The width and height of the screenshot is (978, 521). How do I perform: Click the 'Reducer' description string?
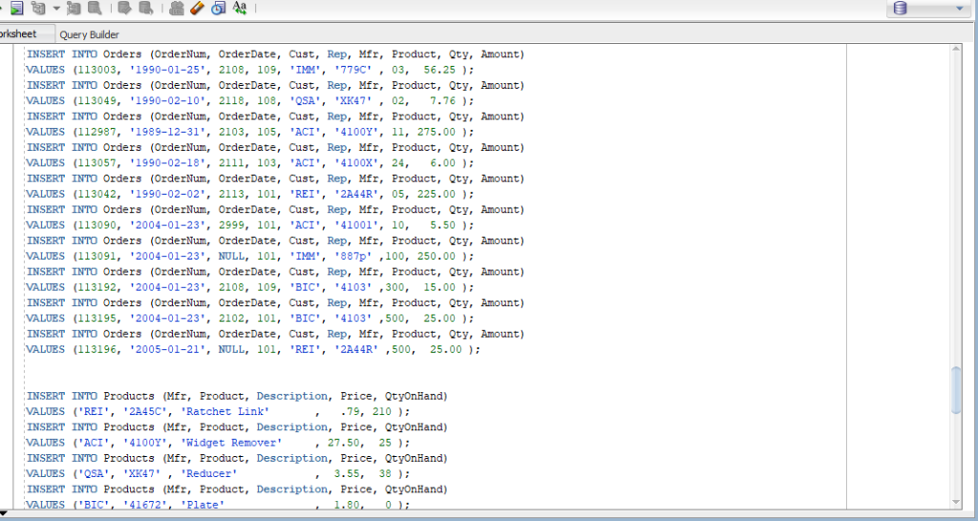tap(209, 474)
